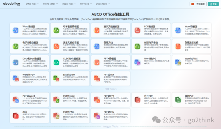Open the PDF编辑器 red icon

coord(138,30)
